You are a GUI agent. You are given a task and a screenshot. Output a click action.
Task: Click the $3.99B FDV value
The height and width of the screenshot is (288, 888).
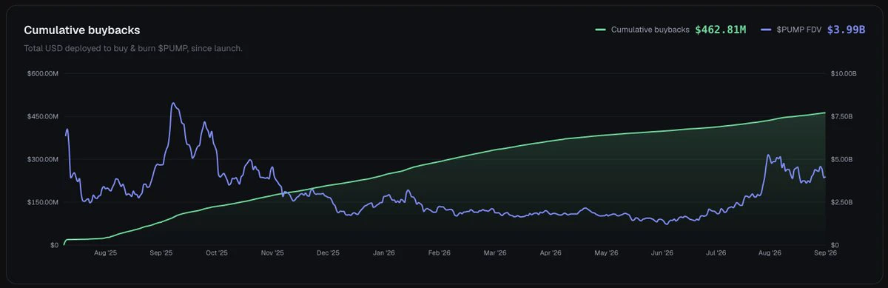tap(847, 30)
